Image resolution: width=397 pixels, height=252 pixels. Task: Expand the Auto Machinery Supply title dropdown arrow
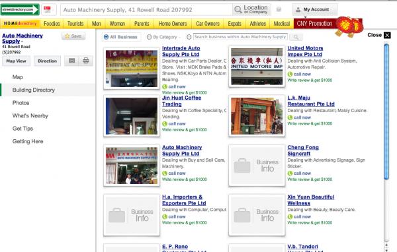pos(22,42)
